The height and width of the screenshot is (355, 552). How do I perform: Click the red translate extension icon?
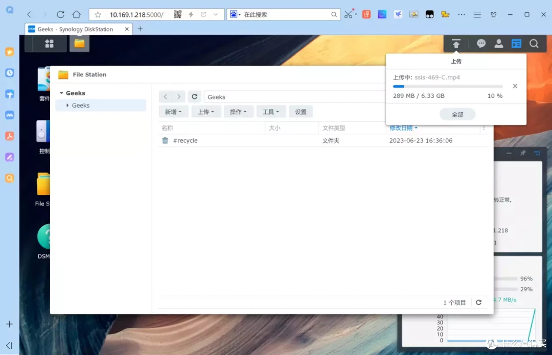pyautogui.click(x=366, y=14)
